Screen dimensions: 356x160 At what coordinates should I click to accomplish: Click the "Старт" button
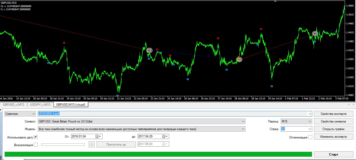point(333,154)
